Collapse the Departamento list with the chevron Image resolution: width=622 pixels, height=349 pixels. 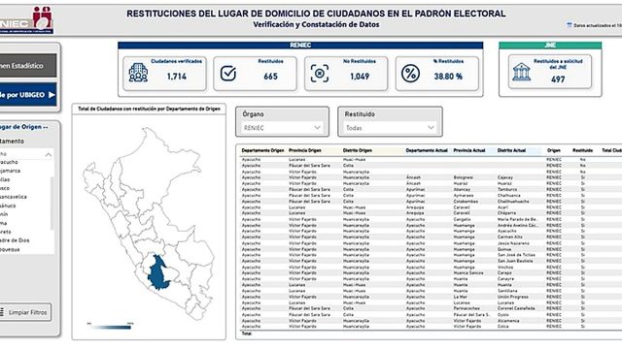click(x=48, y=155)
